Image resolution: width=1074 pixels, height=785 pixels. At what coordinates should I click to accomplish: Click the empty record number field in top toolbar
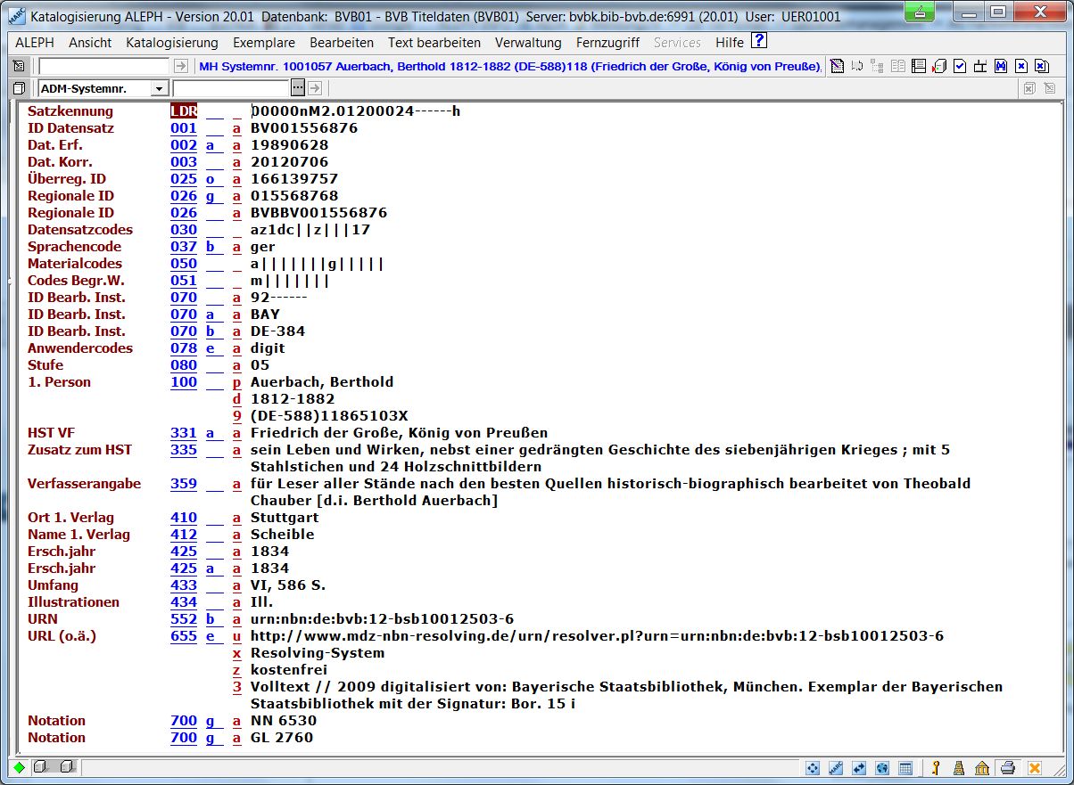coord(103,66)
